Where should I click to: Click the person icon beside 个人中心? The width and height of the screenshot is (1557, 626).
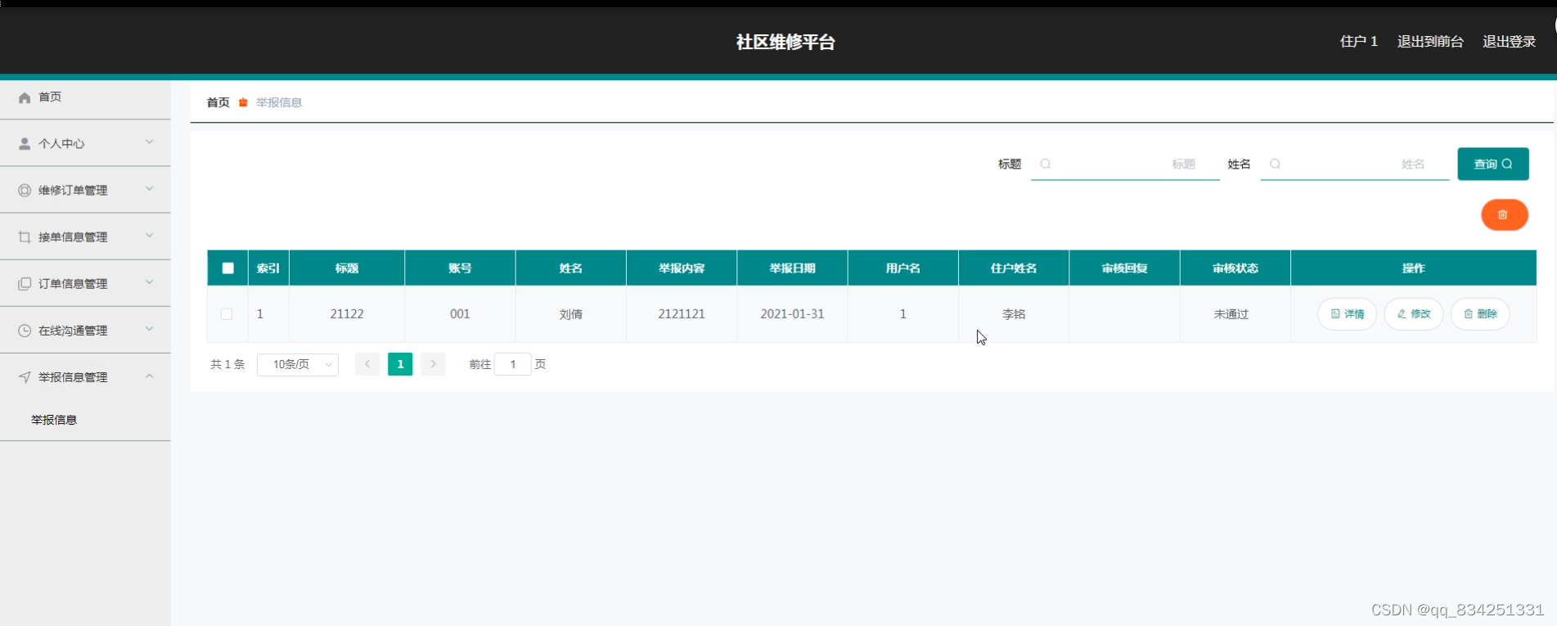tap(25, 144)
